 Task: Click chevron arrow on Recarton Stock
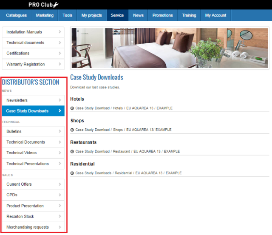(x=60, y=216)
